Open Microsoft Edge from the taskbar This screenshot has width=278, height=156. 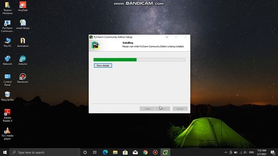(x=105, y=152)
